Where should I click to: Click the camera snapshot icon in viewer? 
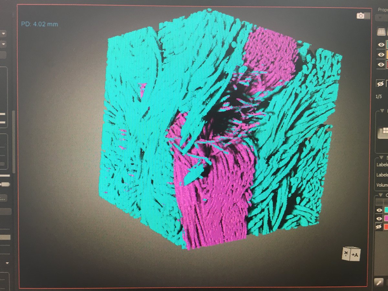coord(360,16)
